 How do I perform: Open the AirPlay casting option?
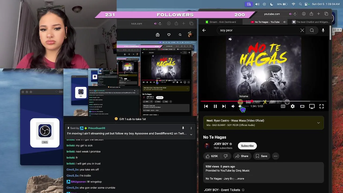pyautogui.click(x=312, y=106)
